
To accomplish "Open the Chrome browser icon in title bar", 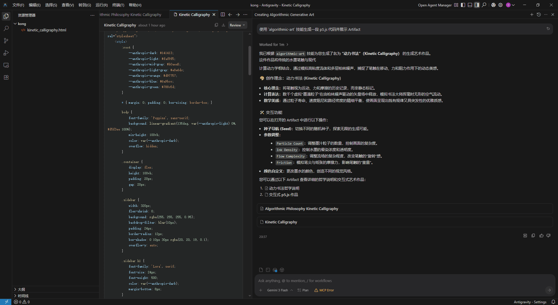I will coord(493,5).
